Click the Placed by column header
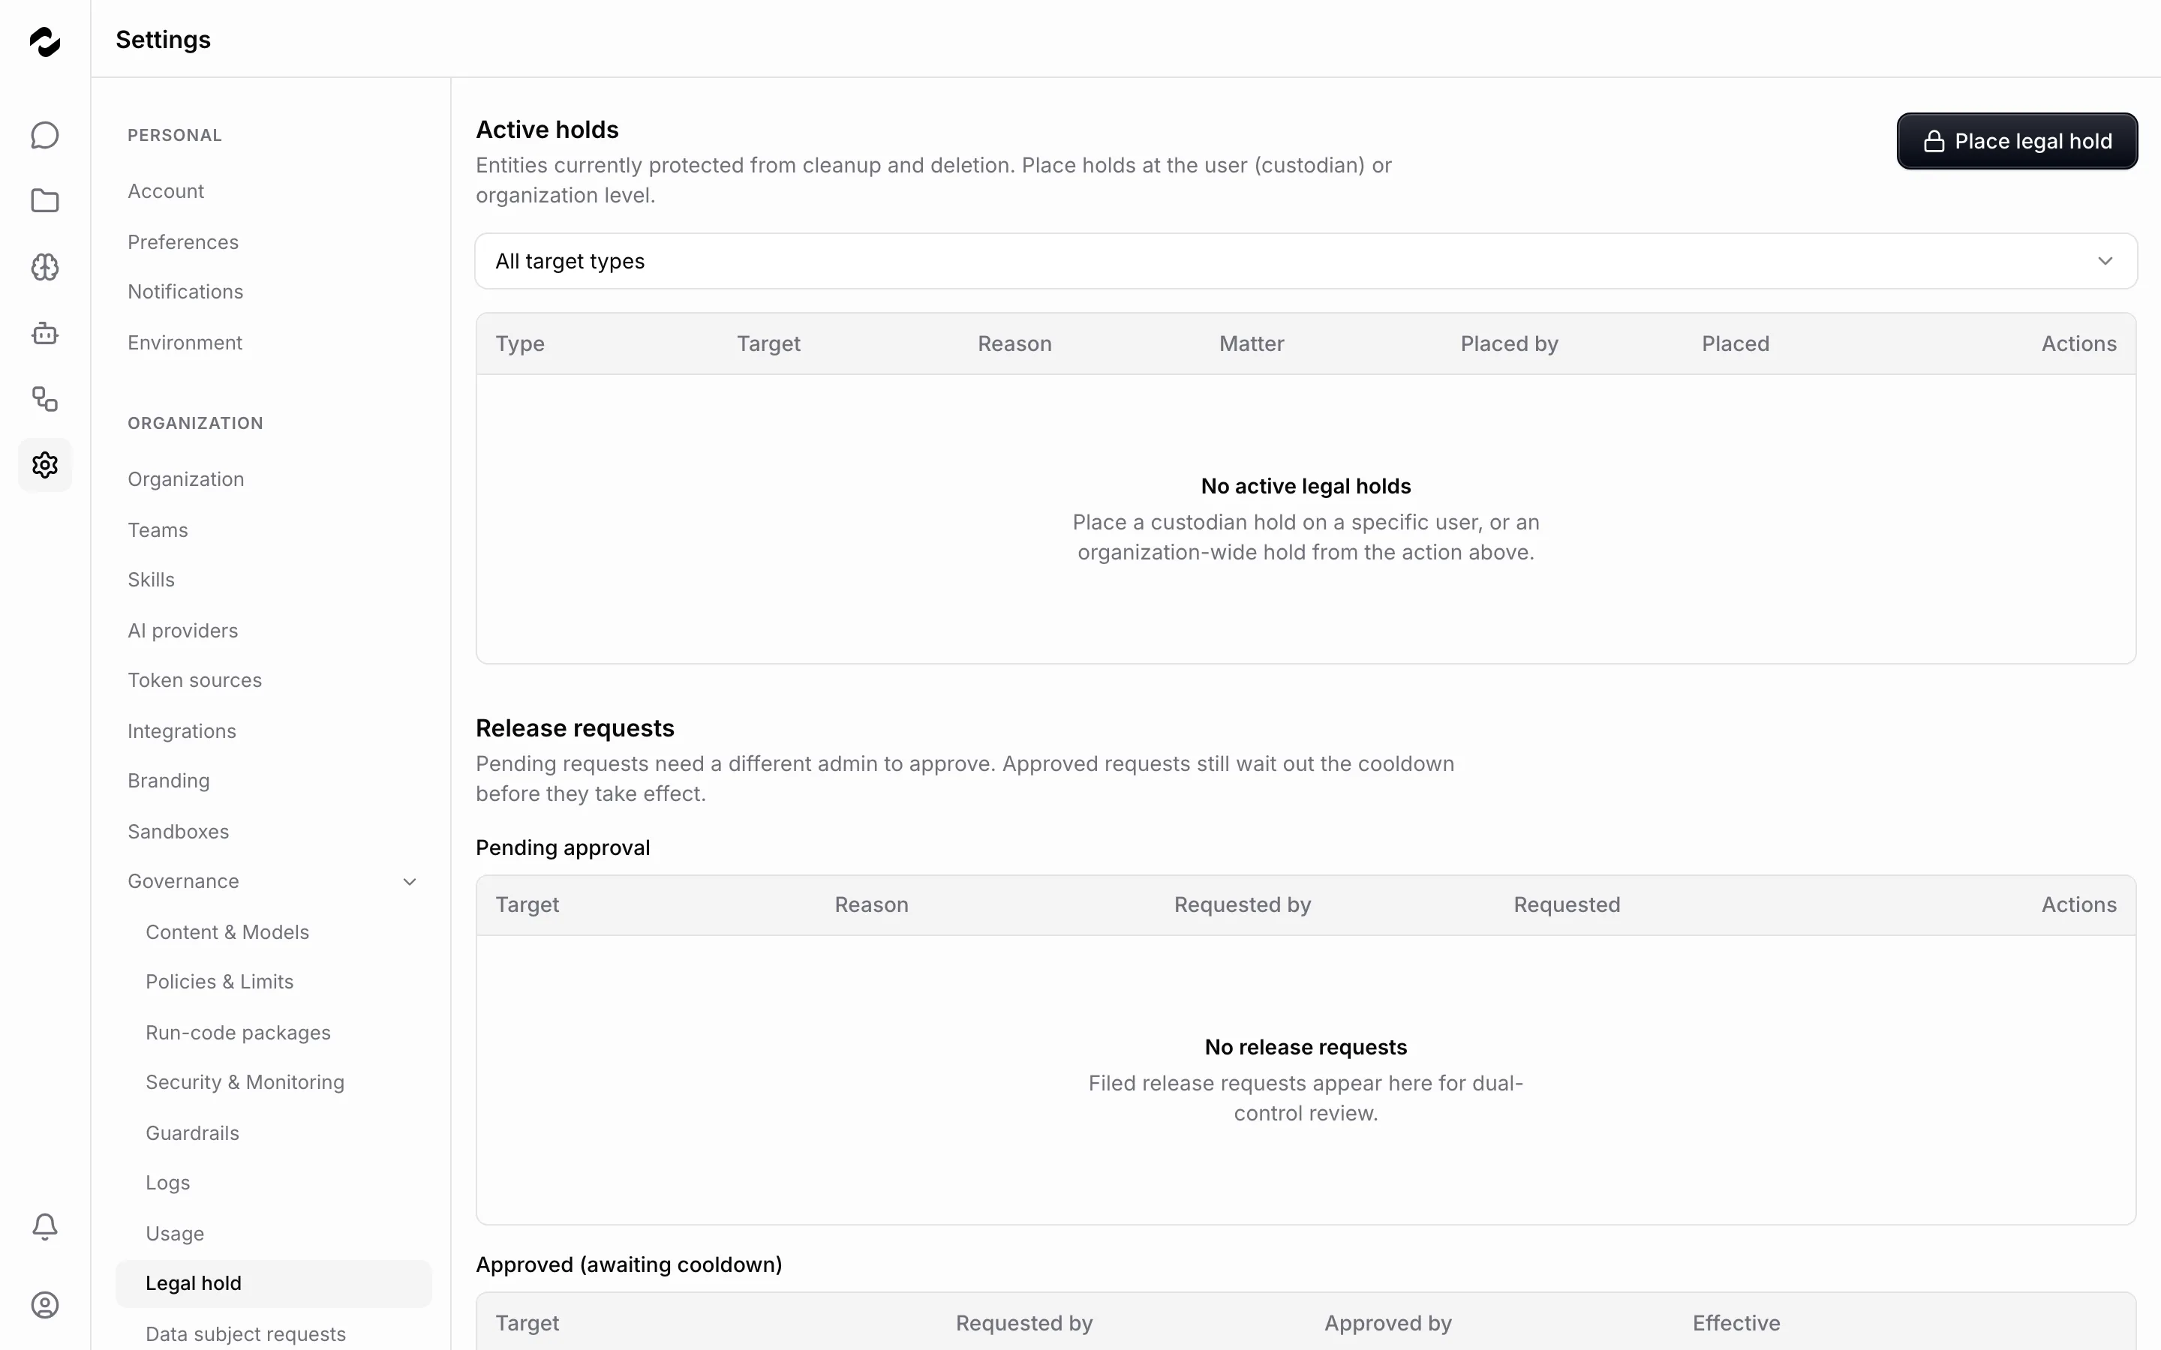The width and height of the screenshot is (2161, 1350). pyautogui.click(x=1509, y=343)
